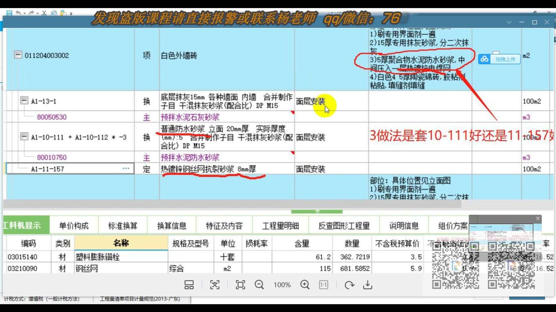The height and width of the screenshot is (312, 556).
Task: Click the scissors cut icon
Action: (44, 13)
